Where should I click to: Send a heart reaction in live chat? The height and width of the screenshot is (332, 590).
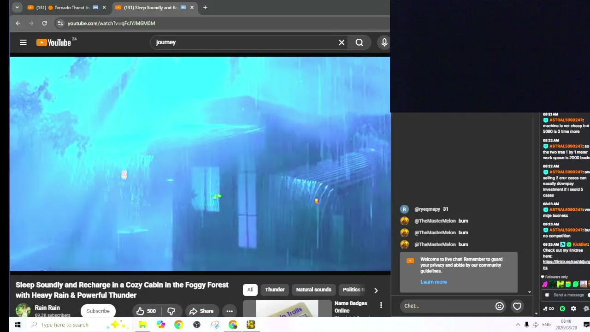517,306
